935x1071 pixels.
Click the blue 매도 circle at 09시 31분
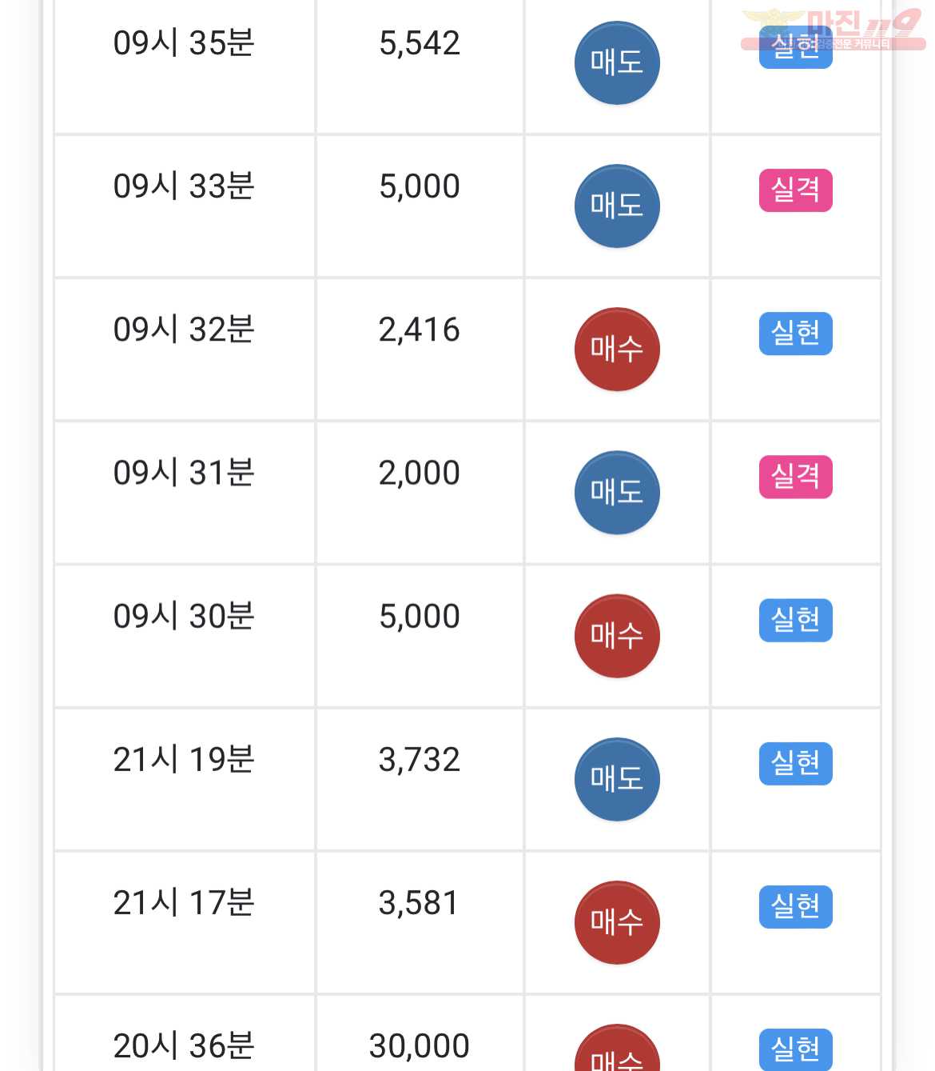tap(617, 492)
